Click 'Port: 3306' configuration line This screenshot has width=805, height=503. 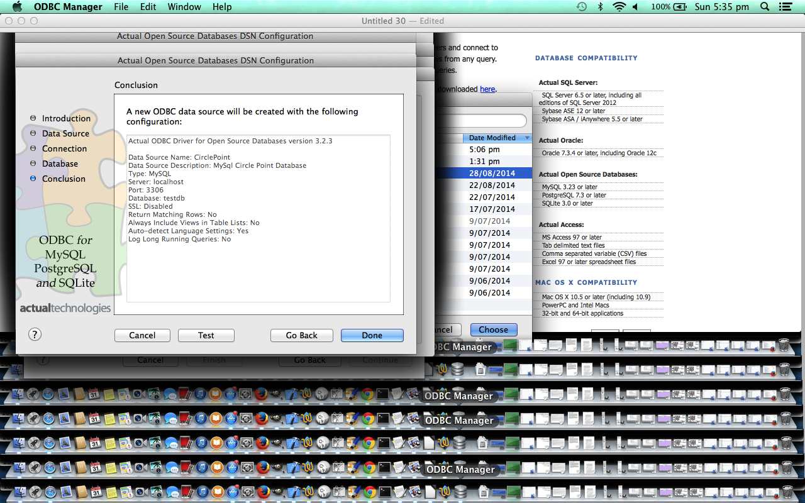pyautogui.click(x=146, y=190)
